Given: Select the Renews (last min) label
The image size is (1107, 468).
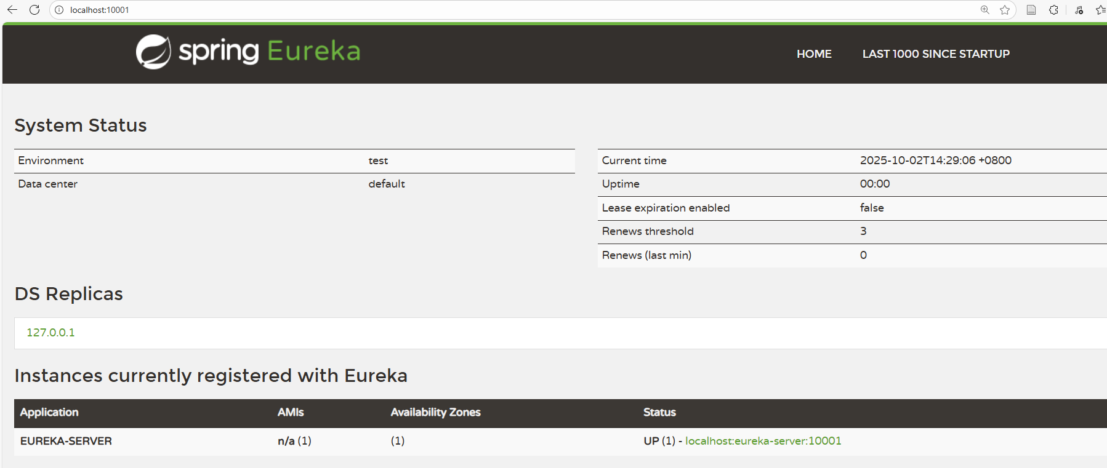Looking at the screenshot, I should click(x=646, y=255).
